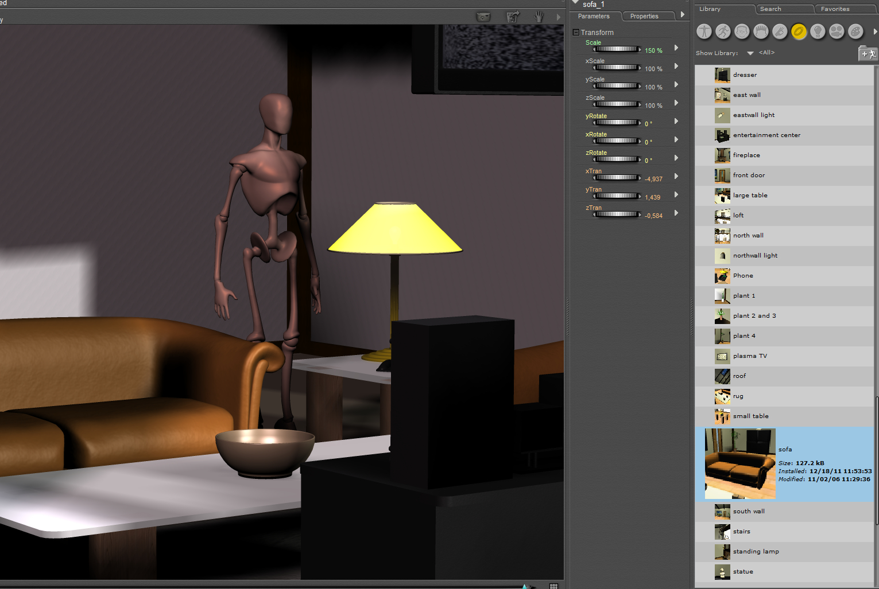The image size is (879, 589).
Task: Click the rug thumbnail icon in library
Action: (x=722, y=396)
